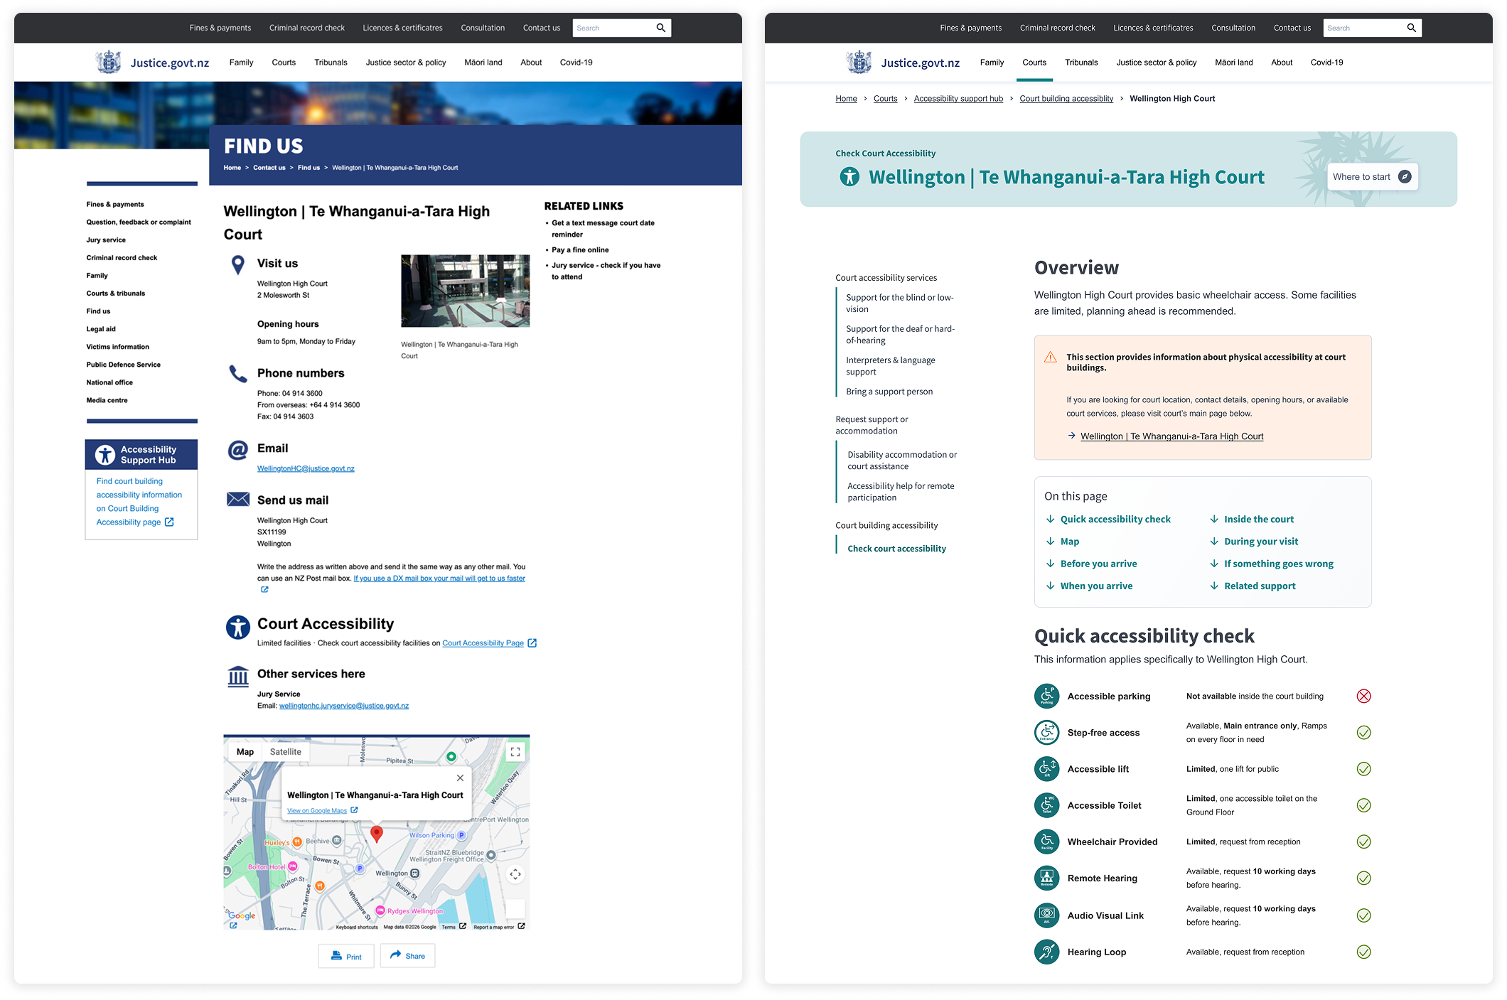
Task: Open Māori land menu on right page
Action: pyautogui.click(x=1233, y=63)
